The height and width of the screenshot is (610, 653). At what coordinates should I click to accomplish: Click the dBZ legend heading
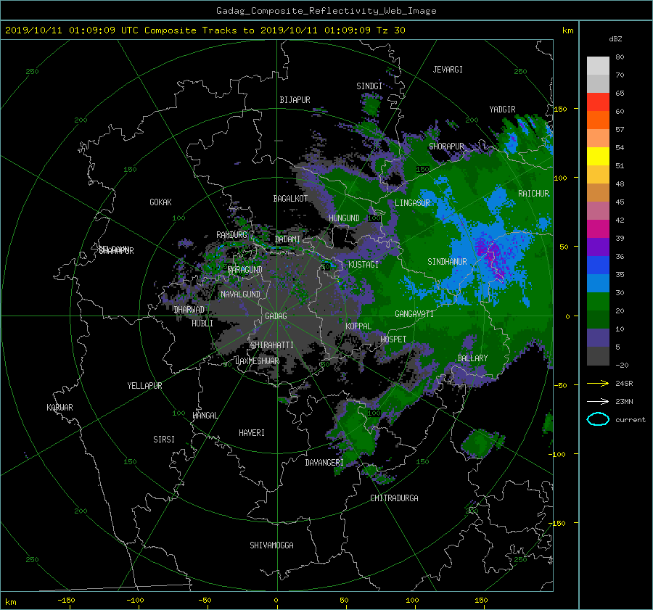[x=615, y=39]
